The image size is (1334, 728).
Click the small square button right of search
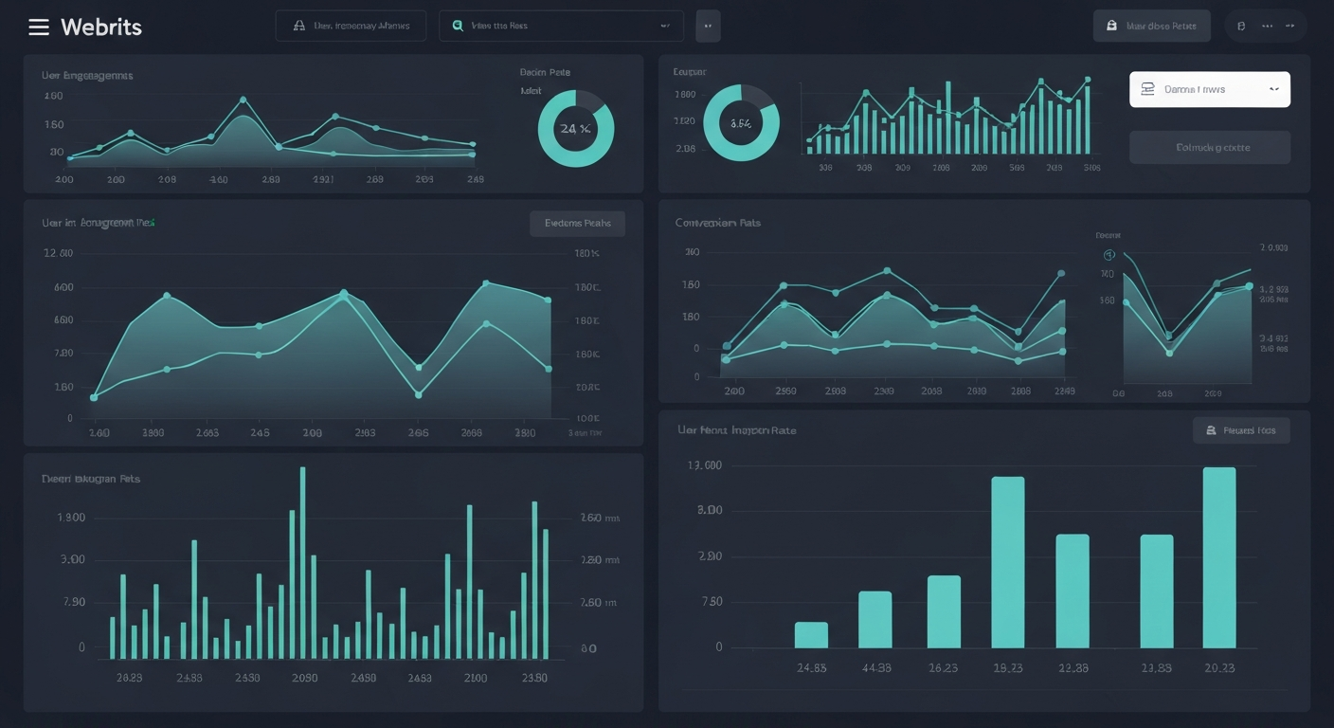click(x=708, y=27)
